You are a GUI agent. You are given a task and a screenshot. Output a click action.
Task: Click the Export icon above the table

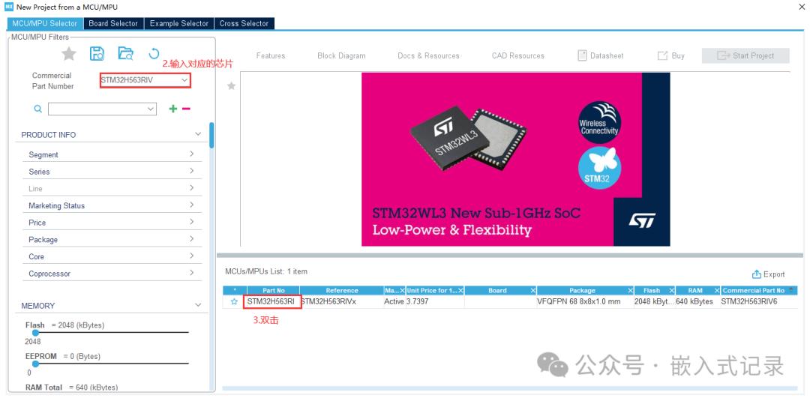pos(757,274)
